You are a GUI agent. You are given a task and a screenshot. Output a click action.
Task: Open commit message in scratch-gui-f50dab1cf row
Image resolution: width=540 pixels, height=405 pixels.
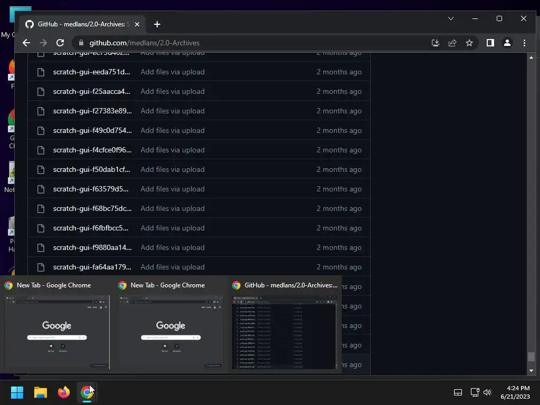pos(172,169)
